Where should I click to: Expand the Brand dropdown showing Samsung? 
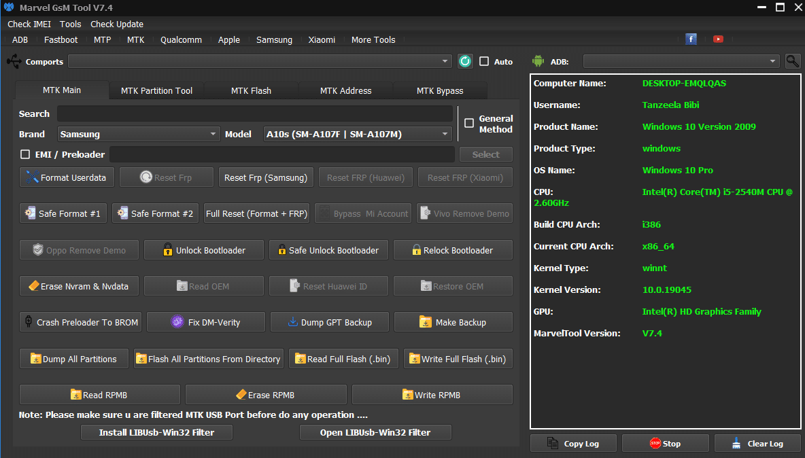[x=139, y=134]
